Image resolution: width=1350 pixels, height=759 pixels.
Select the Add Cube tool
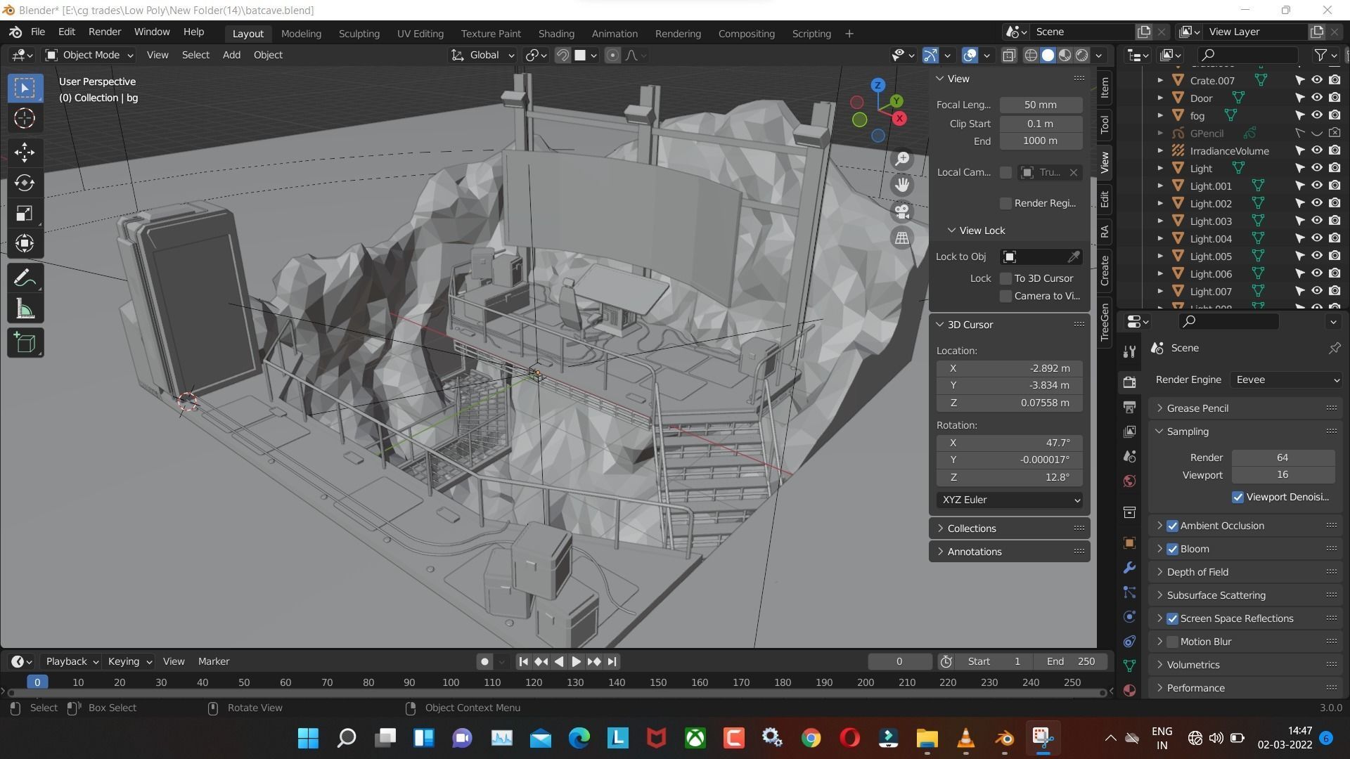(25, 343)
